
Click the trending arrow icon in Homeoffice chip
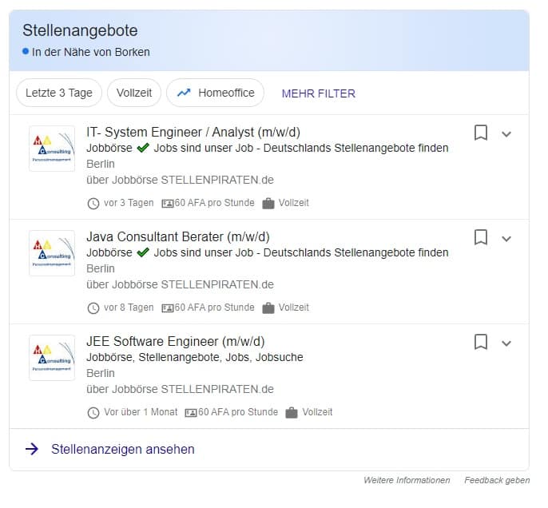(184, 93)
